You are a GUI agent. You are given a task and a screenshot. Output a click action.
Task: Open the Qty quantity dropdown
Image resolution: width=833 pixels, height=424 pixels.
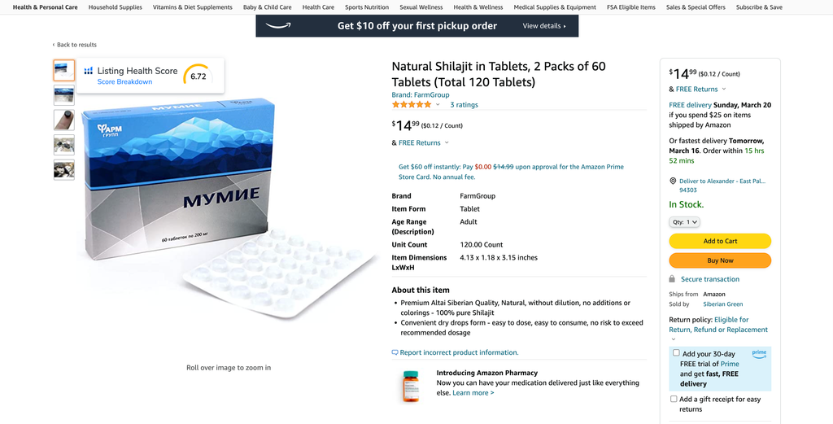pos(684,222)
